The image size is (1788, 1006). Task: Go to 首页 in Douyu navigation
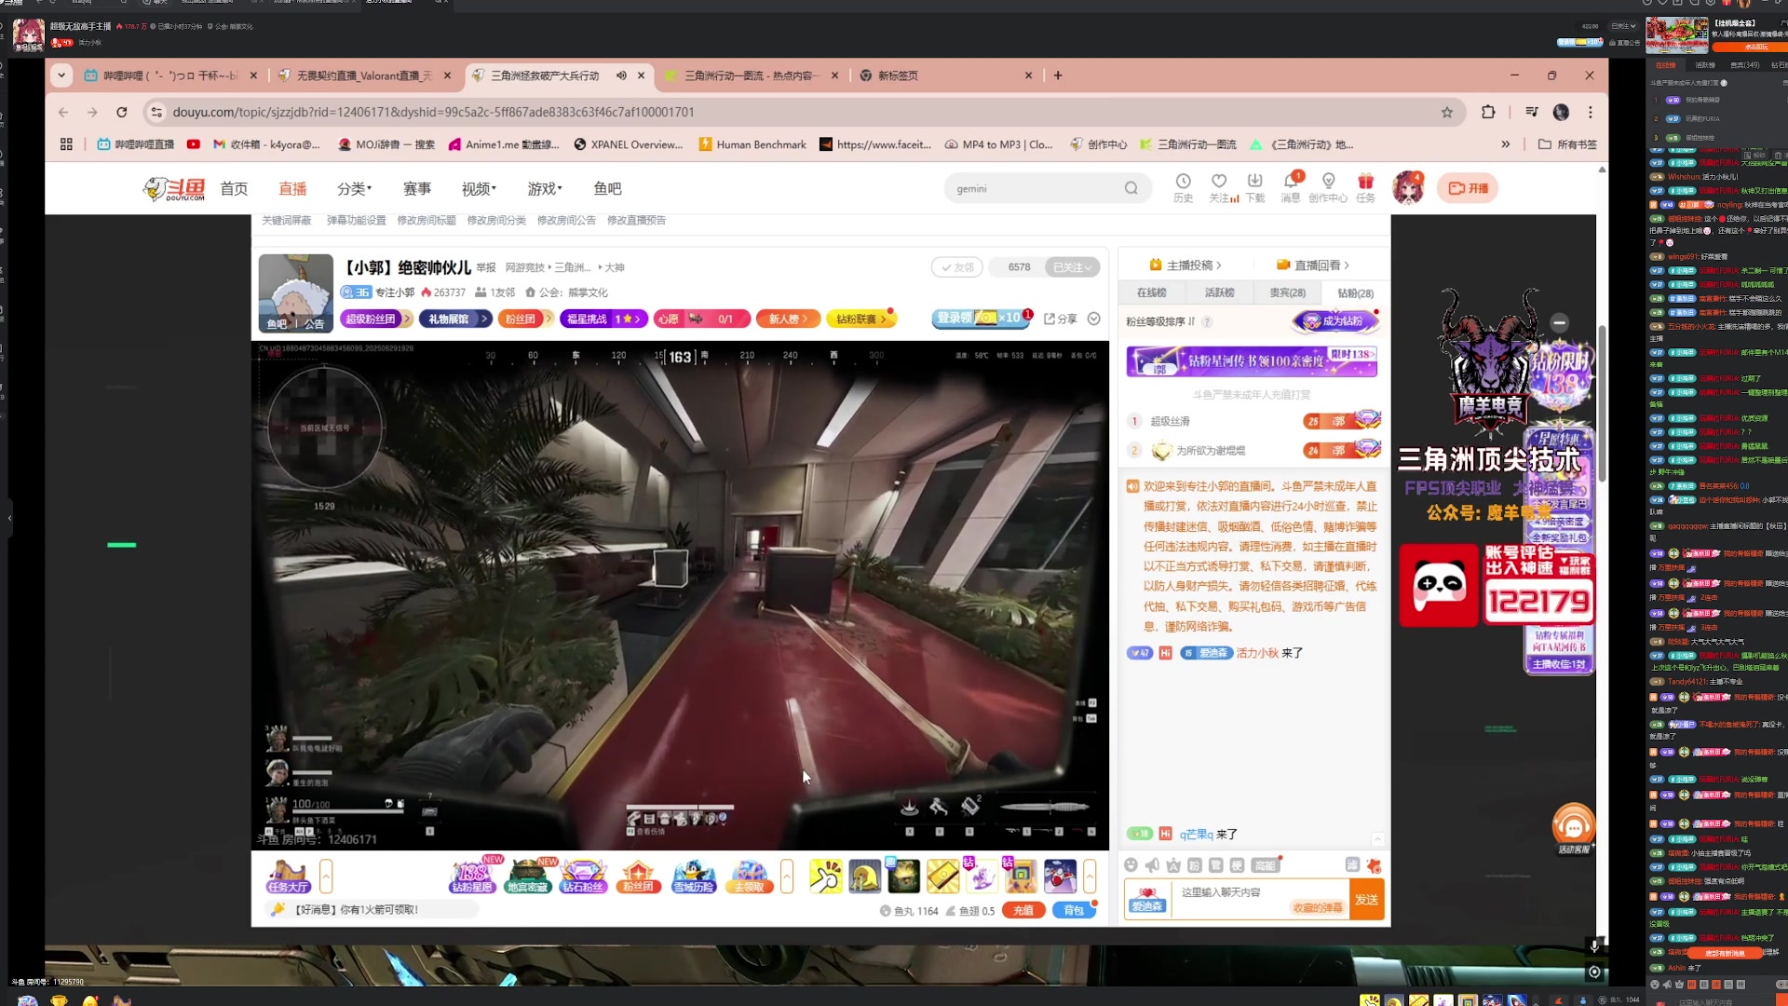[x=234, y=188]
